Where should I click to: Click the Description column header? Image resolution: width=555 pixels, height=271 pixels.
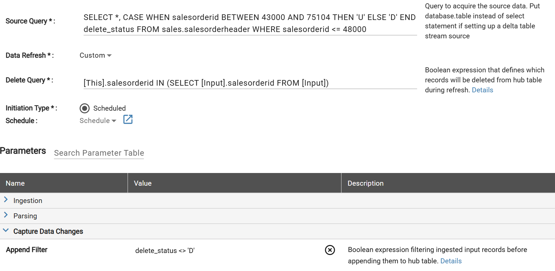point(365,183)
